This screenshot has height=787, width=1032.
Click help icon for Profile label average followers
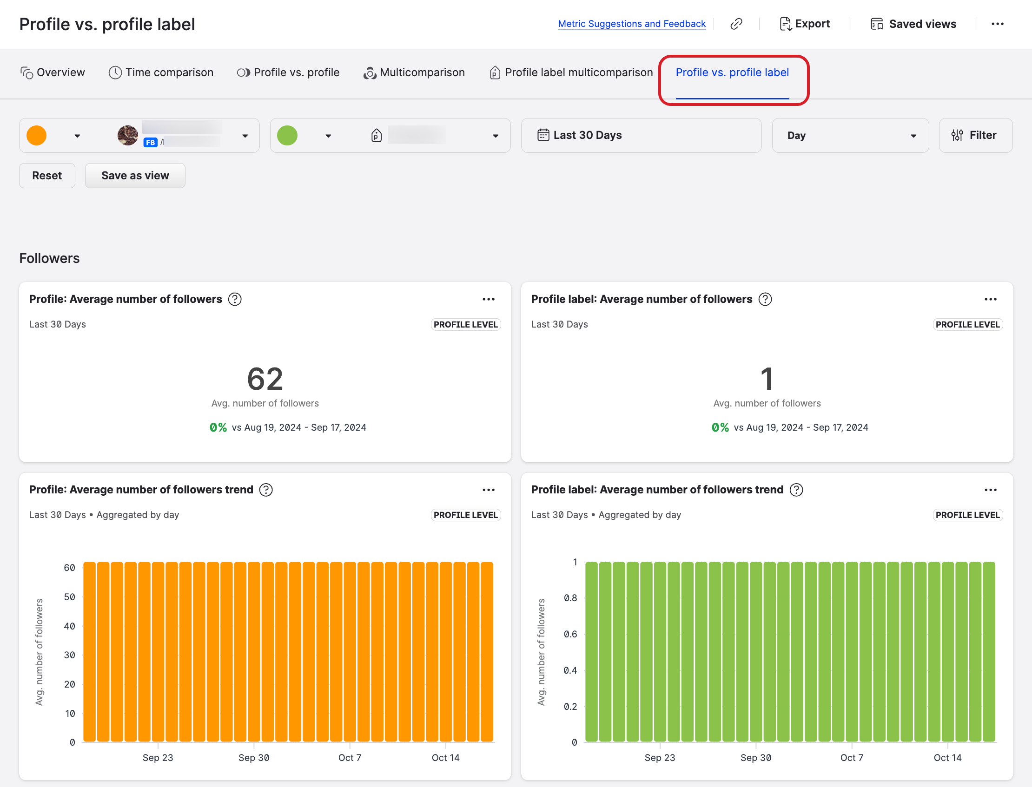765,299
